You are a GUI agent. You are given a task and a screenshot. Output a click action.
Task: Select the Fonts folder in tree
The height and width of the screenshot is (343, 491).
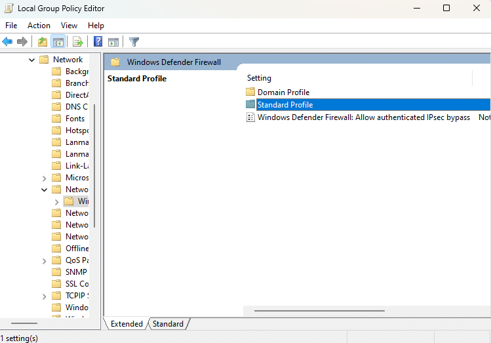(75, 119)
